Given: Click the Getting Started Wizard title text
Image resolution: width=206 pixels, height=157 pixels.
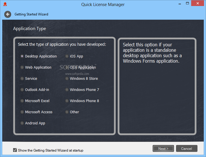Looking at the screenshot, I should tap(31, 14).
